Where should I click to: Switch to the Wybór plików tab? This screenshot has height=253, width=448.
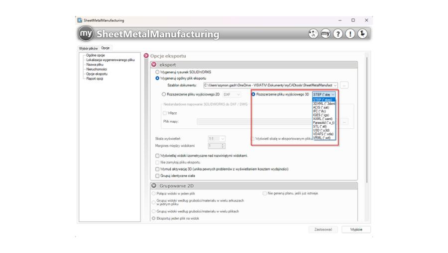(88, 48)
